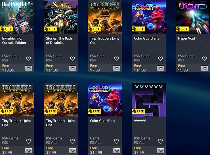Favorite the PS Vita Tiny Troopers Joint Ops
Image resolution: width=210 pixels, height=155 pixels.
click(72, 141)
